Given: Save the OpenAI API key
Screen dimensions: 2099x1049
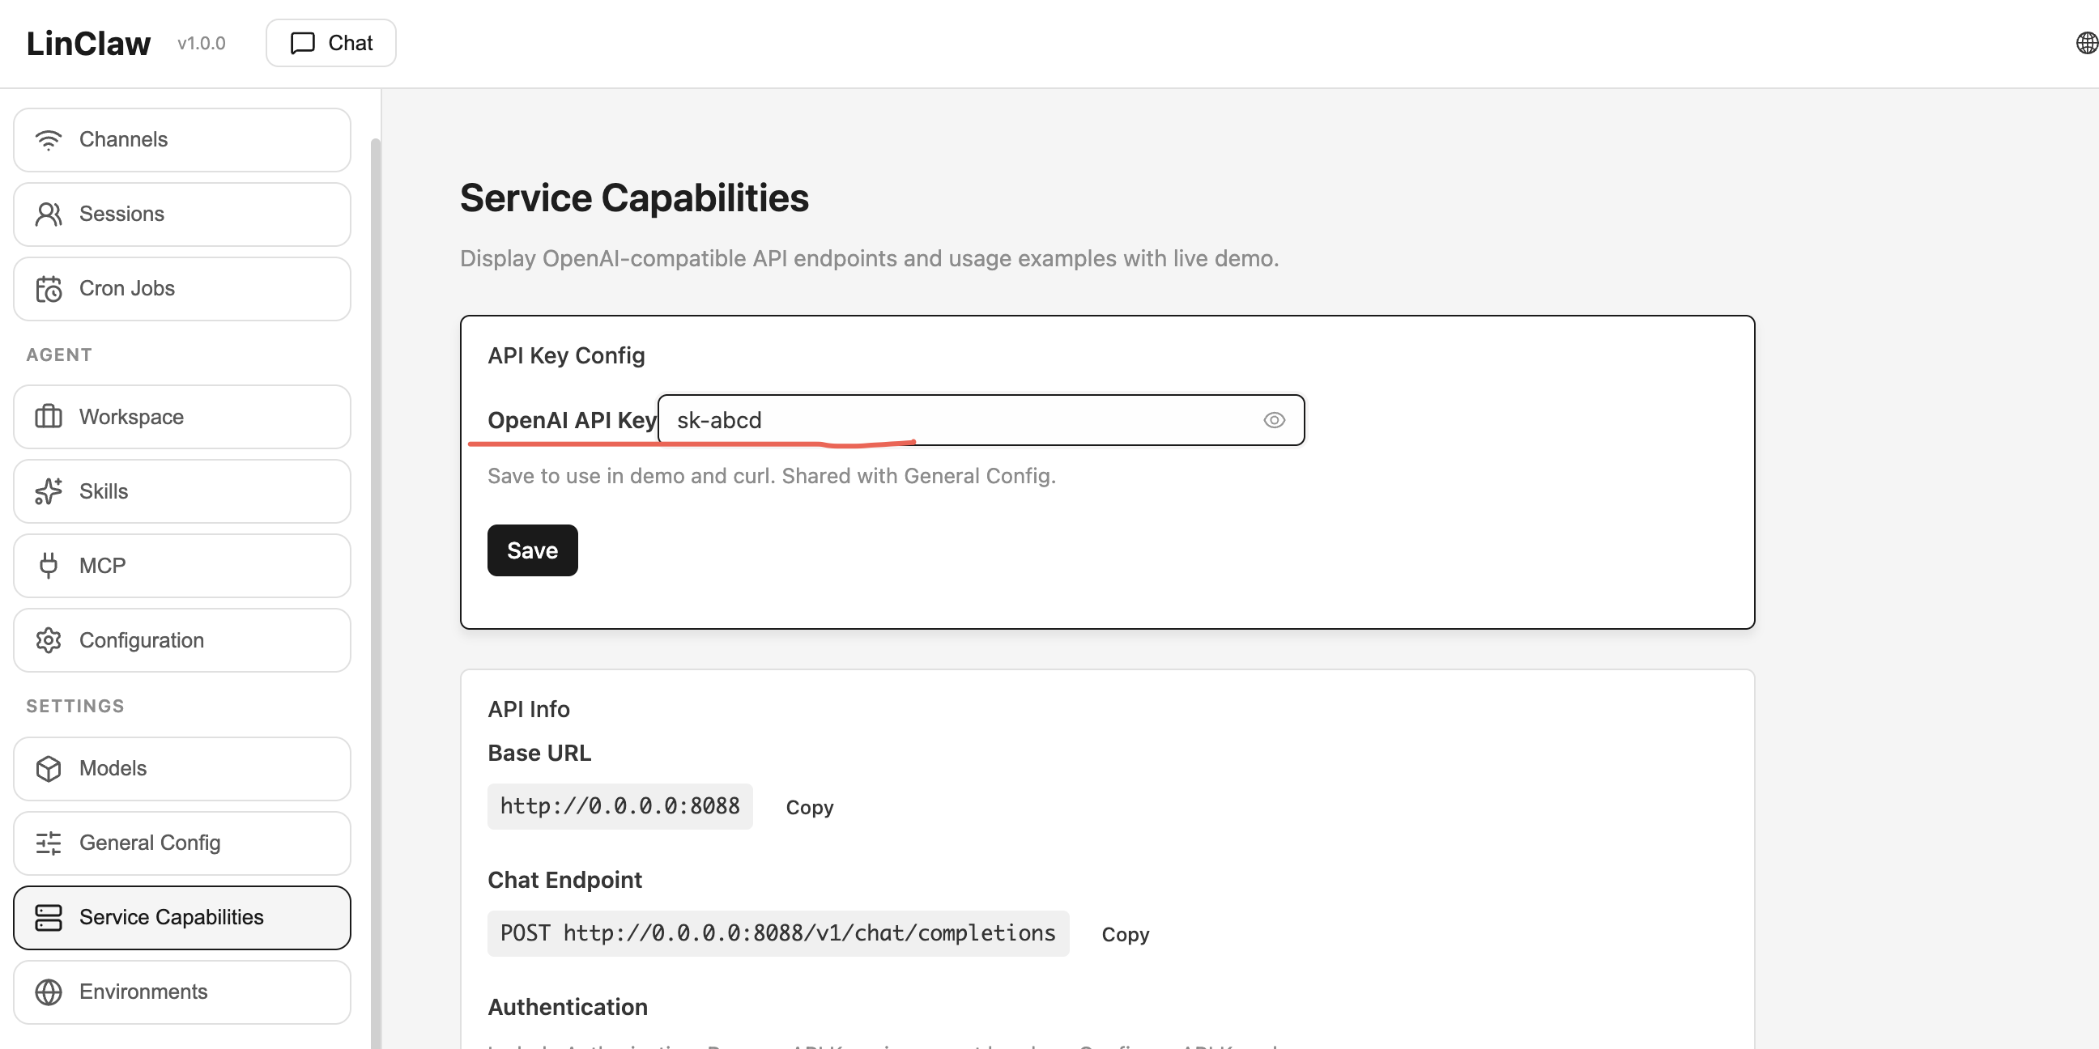Looking at the screenshot, I should [532, 550].
